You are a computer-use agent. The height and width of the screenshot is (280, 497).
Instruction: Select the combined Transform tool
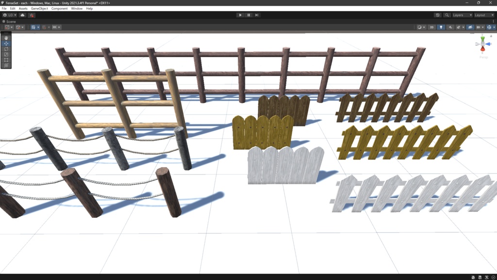[6, 65]
